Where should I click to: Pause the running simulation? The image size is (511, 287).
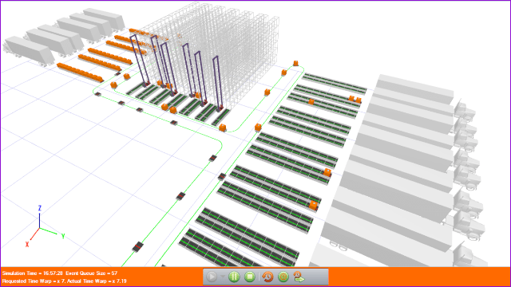[x=234, y=277]
